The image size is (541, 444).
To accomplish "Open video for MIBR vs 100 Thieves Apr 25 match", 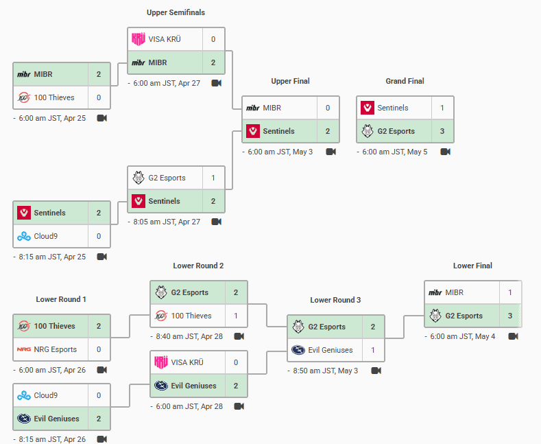I will tap(101, 118).
